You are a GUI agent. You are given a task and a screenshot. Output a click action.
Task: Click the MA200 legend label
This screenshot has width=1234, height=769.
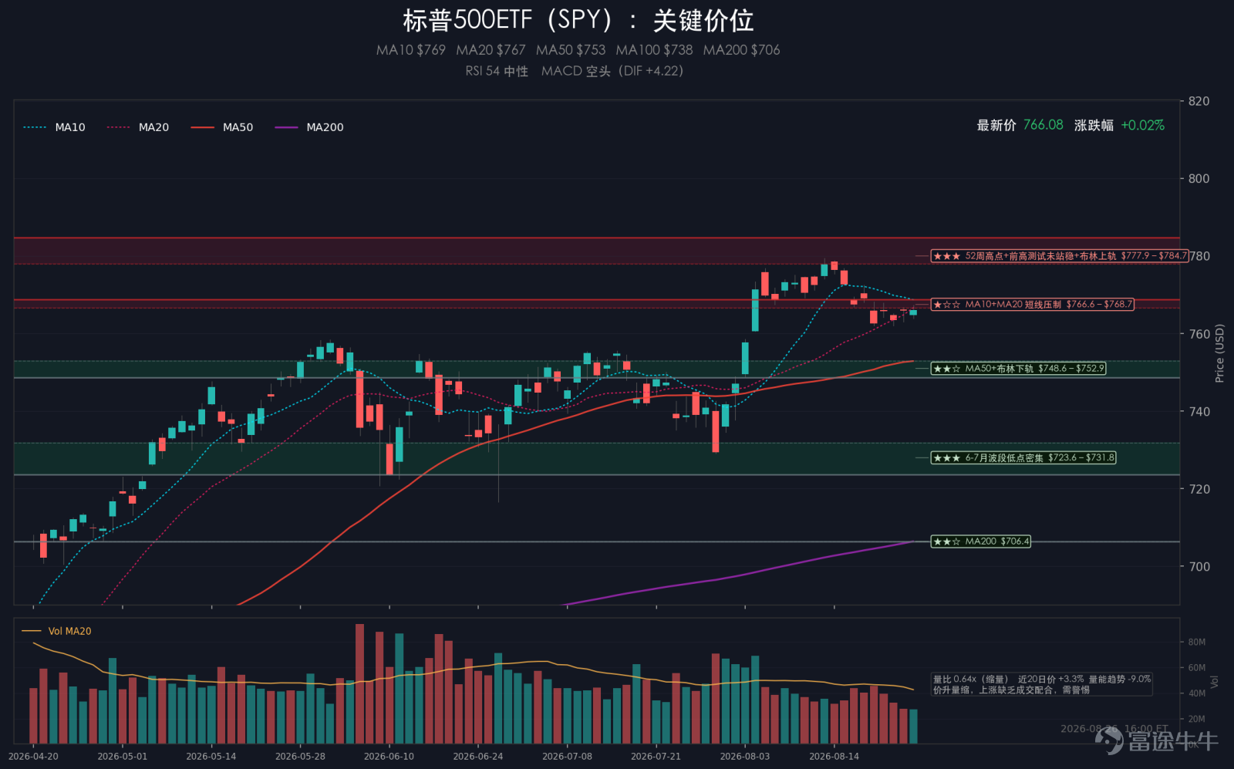[325, 127]
